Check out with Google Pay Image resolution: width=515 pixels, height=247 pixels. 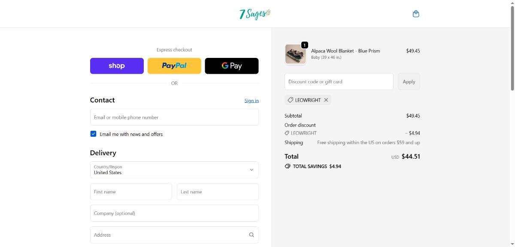coord(232,66)
